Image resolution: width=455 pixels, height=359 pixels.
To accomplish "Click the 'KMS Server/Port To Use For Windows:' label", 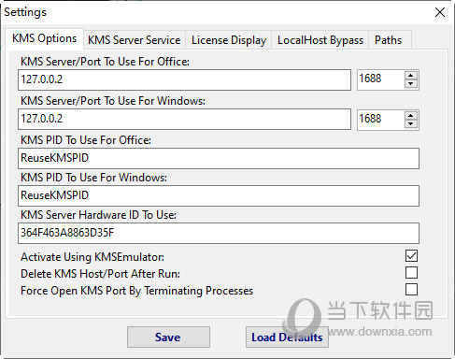I will 113,101.
